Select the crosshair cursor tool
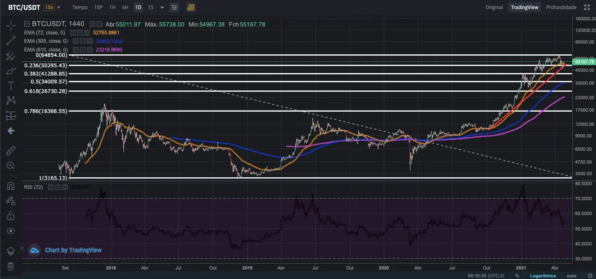The image size is (596, 279). [x=11, y=26]
